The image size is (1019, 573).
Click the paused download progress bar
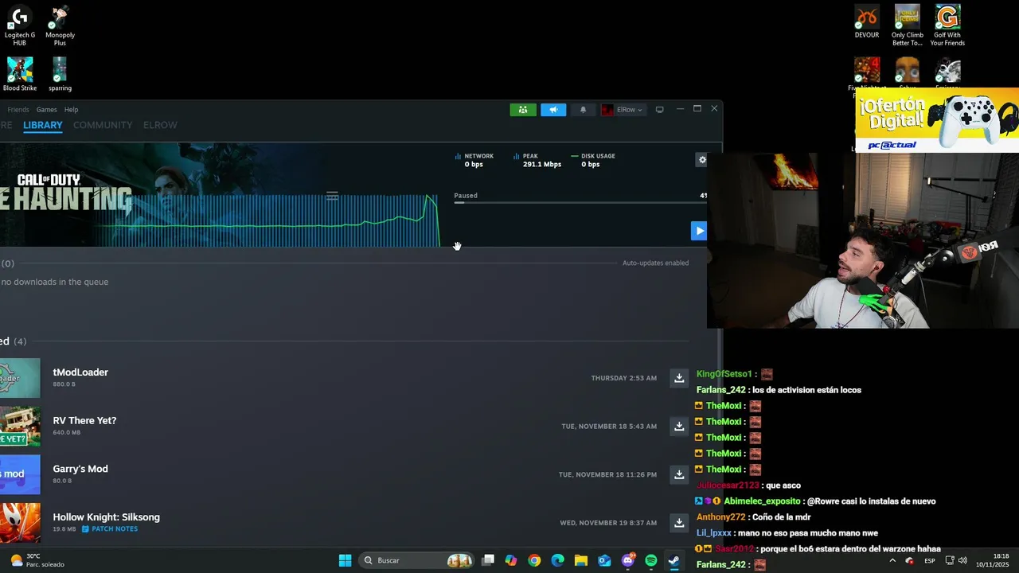click(580, 203)
